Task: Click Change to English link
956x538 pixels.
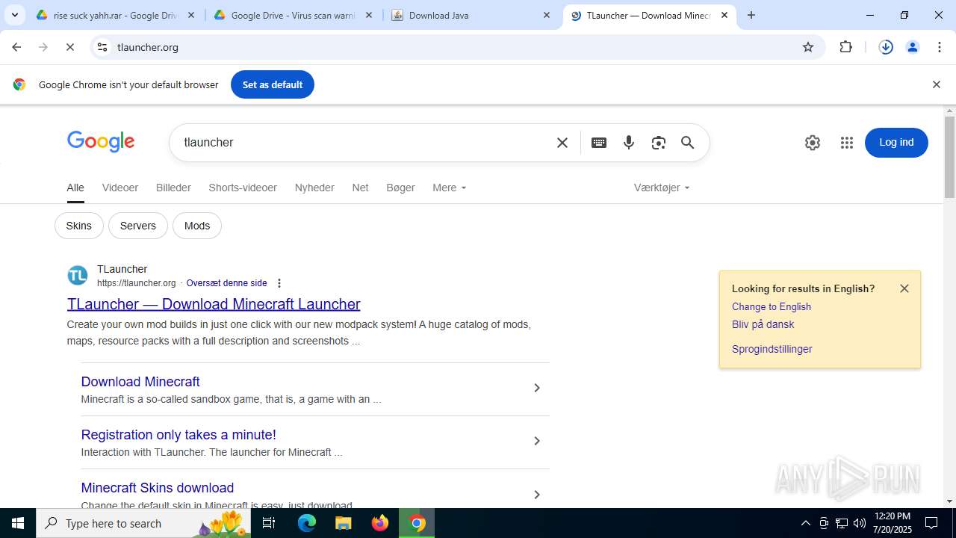Action: 772,306
